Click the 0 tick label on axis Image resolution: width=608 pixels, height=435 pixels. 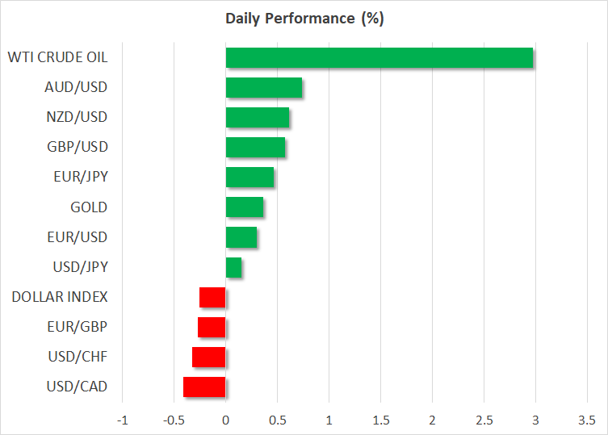[225, 420]
